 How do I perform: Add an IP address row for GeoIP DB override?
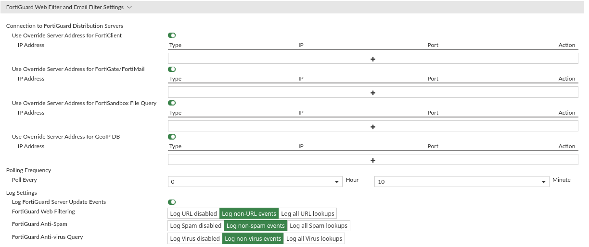click(373, 160)
